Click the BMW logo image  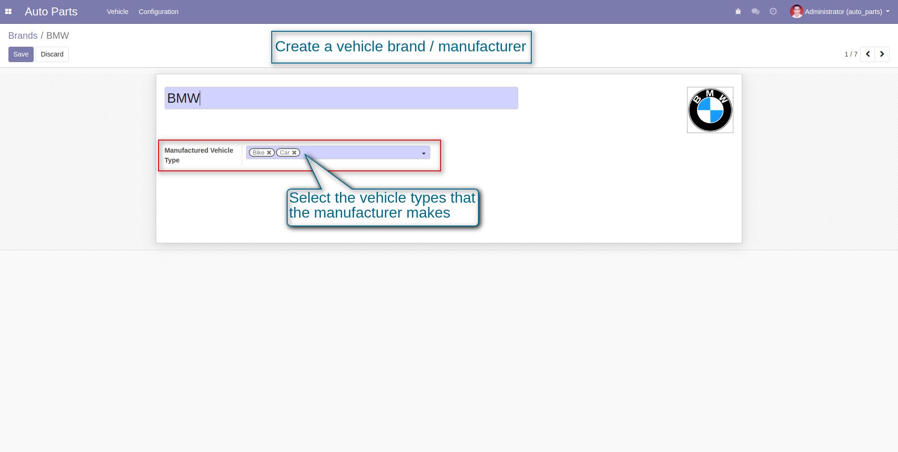(x=710, y=110)
